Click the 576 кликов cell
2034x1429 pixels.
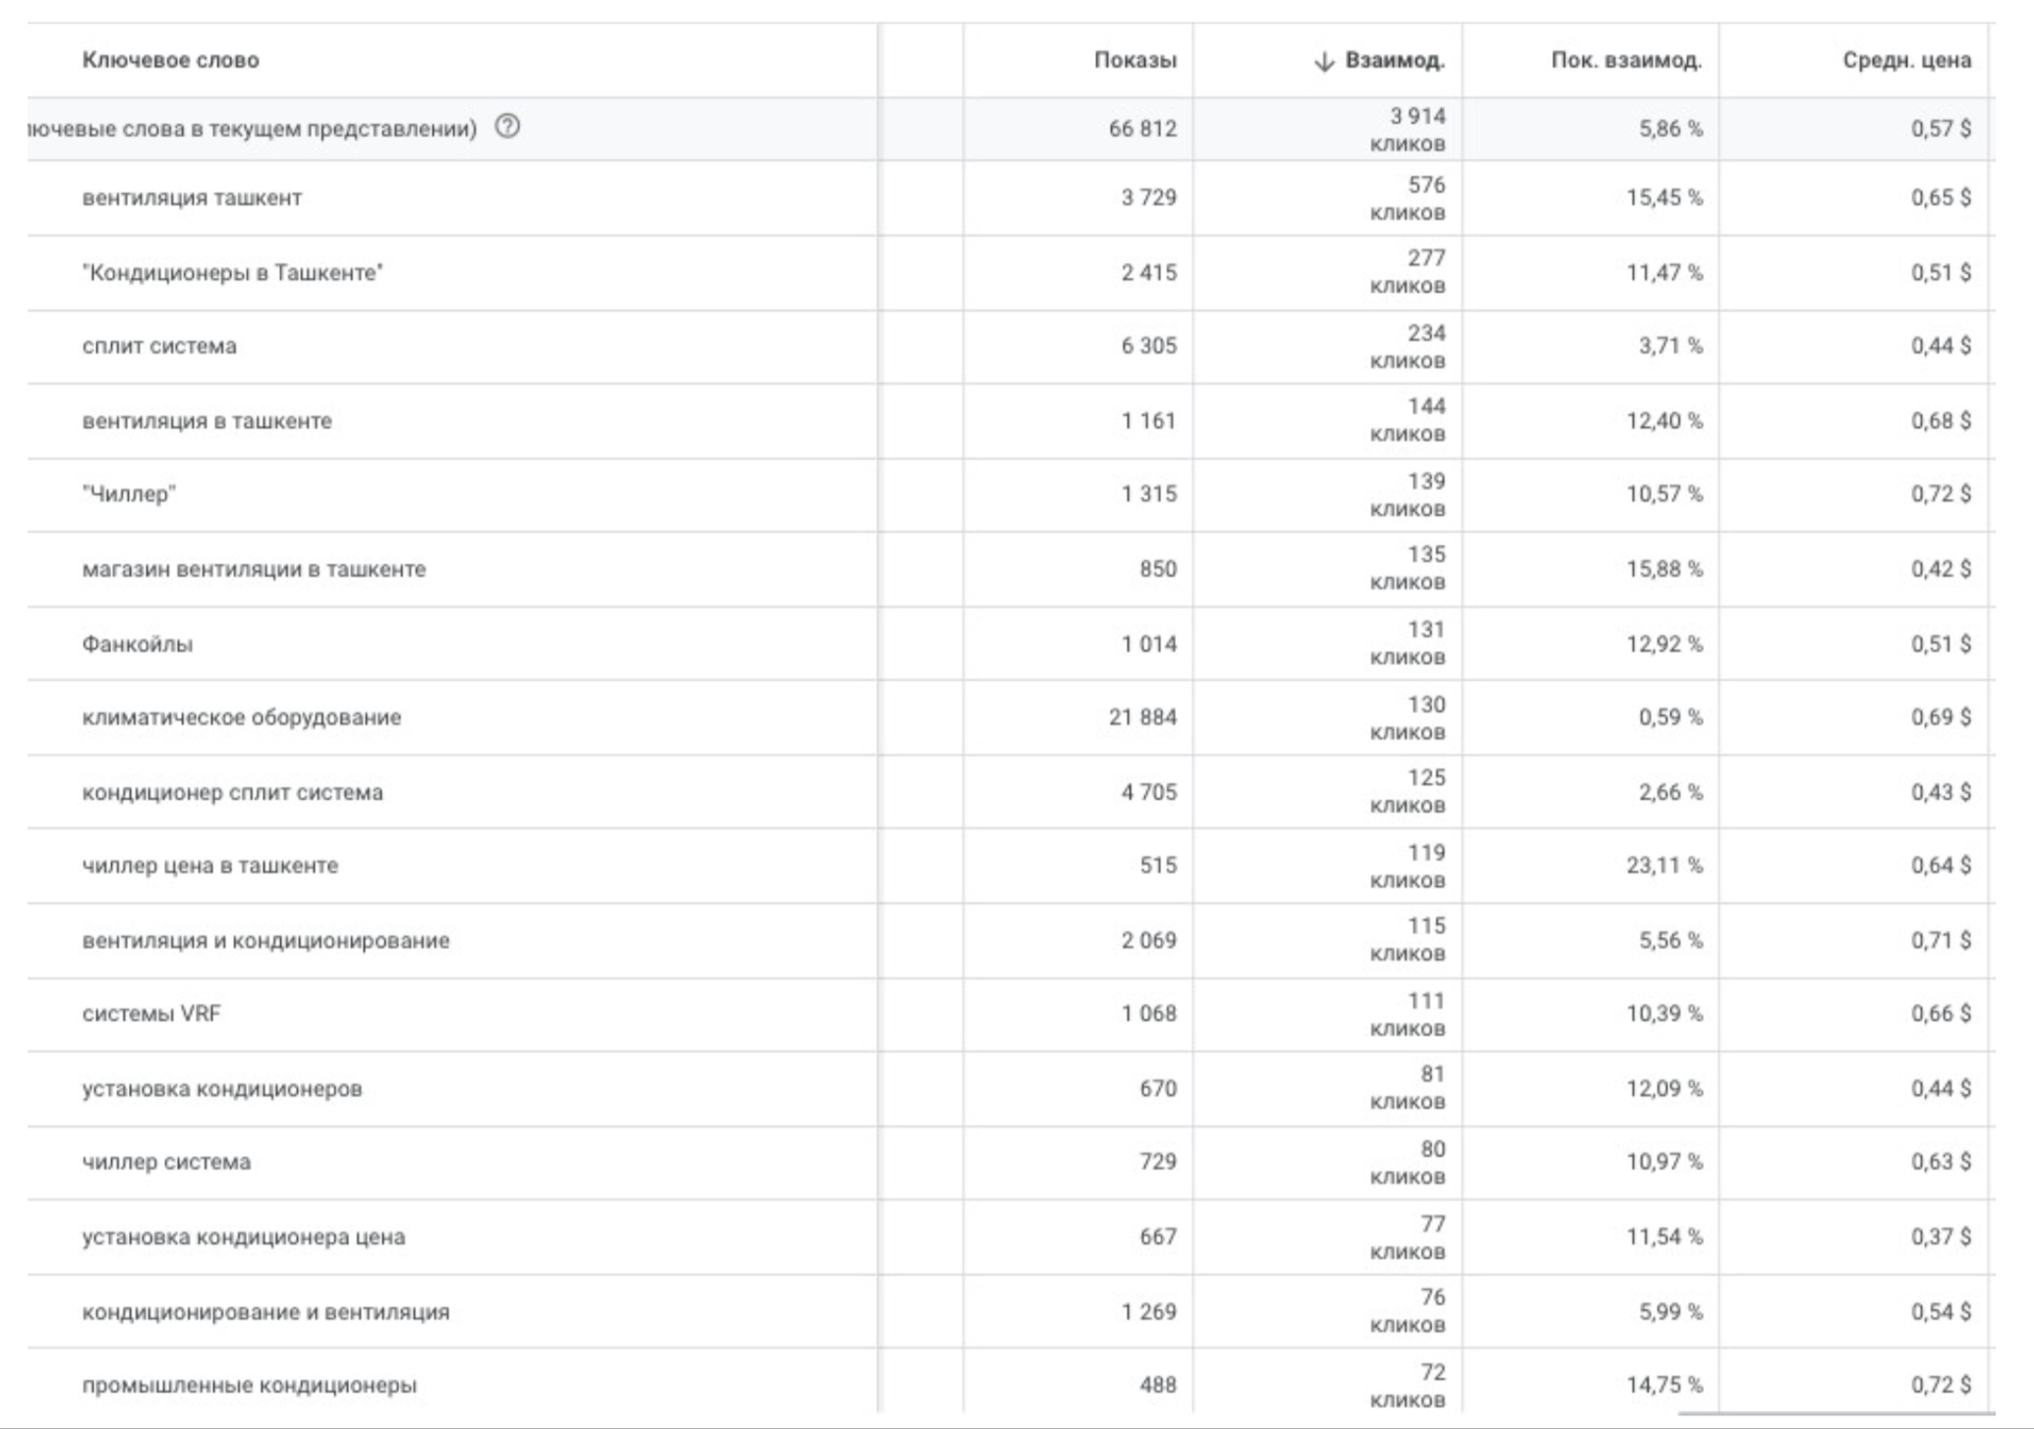coord(1408,199)
